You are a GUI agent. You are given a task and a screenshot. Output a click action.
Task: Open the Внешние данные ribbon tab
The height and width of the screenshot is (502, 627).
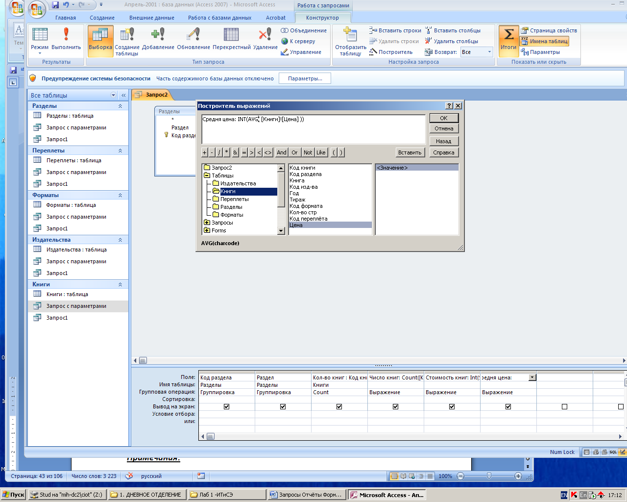click(152, 18)
